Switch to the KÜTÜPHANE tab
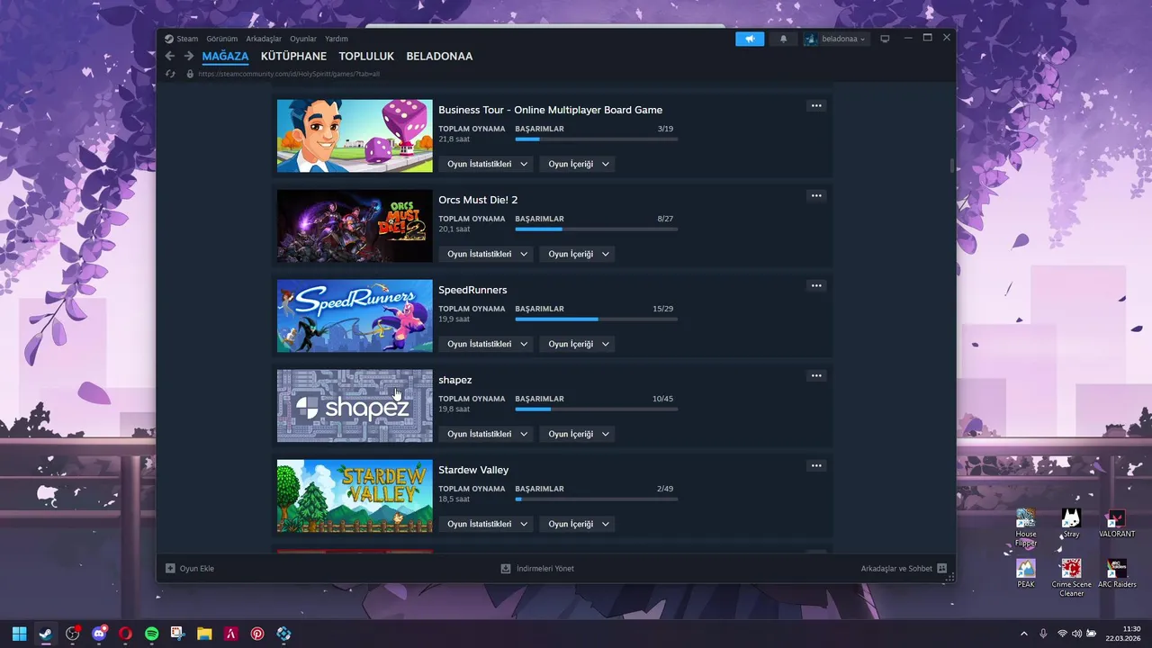 pyautogui.click(x=293, y=56)
